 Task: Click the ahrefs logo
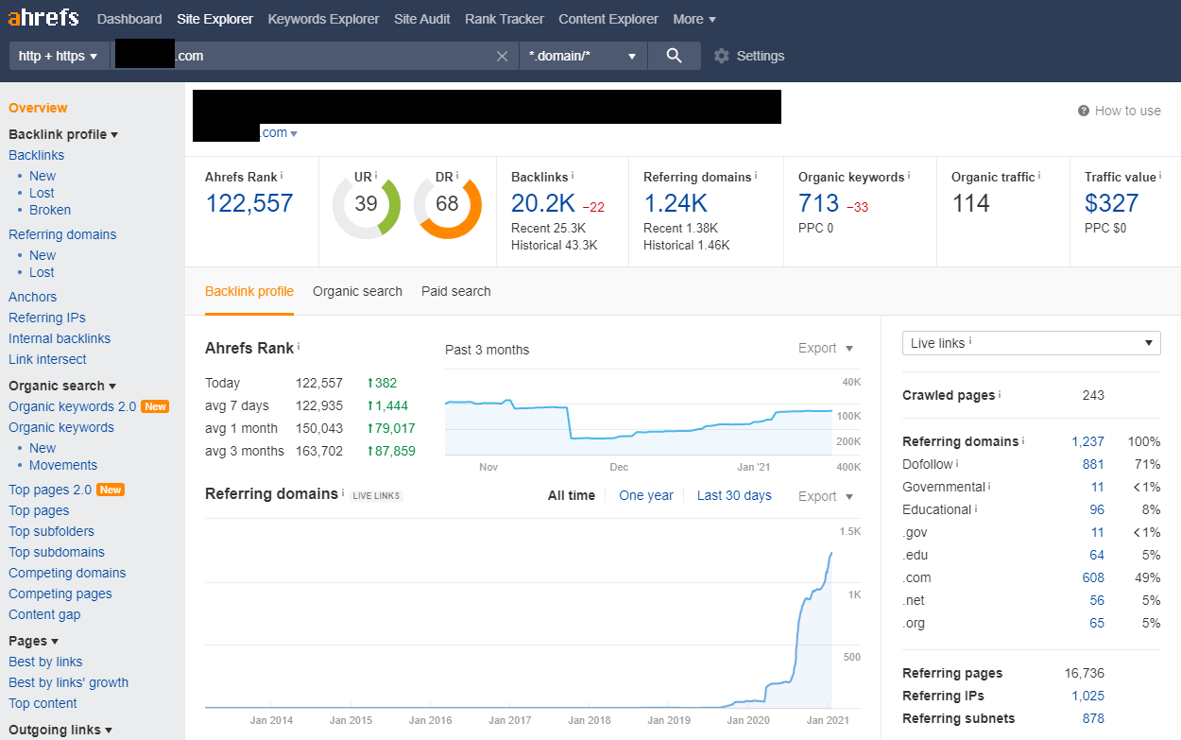point(43,19)
